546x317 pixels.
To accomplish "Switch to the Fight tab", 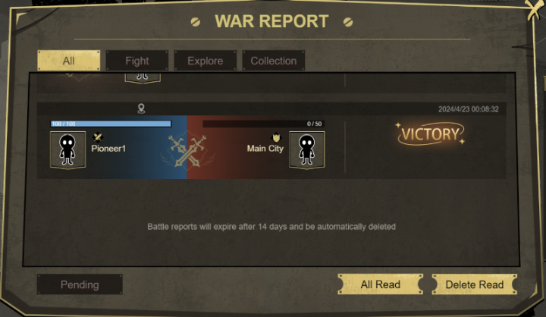I will pyautogui.click(x=136, y=61).
